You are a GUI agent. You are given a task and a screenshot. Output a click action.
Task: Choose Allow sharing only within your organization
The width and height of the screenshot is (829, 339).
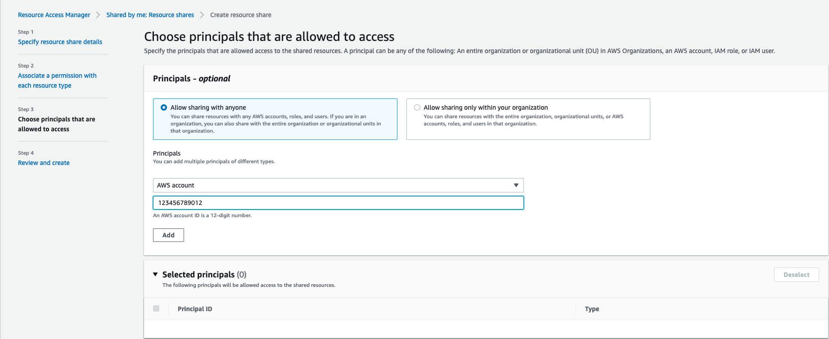(x=417, y=107)
